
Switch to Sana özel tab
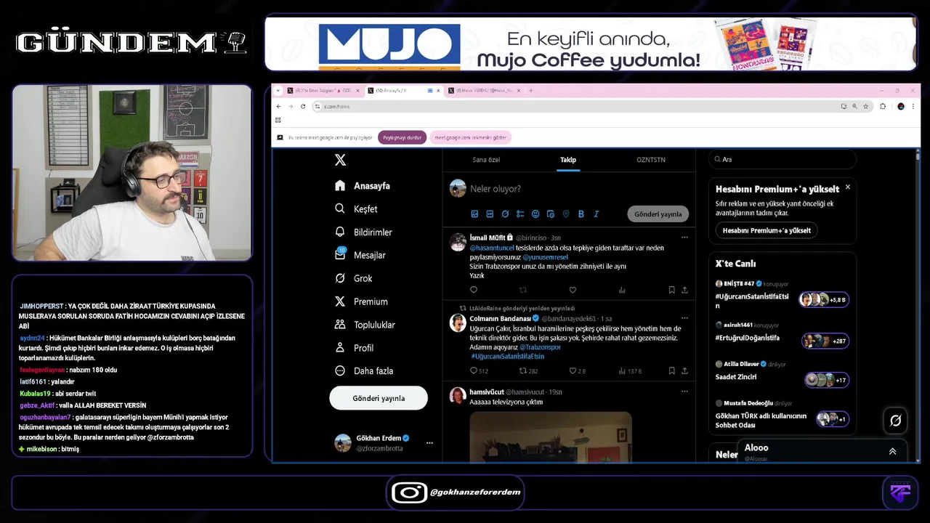(486, 160)
